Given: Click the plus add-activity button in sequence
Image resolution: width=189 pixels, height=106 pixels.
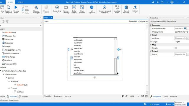Looking at the screenshot, I should (94, 77).
